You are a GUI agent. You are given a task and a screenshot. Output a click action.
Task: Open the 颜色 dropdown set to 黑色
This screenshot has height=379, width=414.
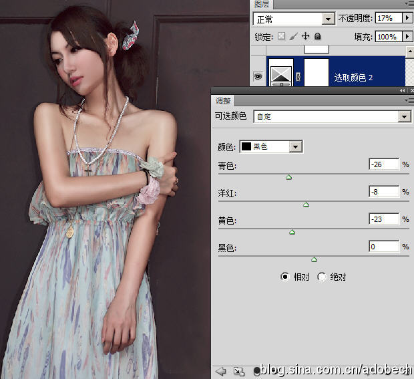[x=296, y=146]
